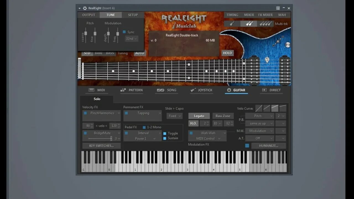
Task: Open plugin settings gear icon in title bar
Action: click(x=85, y=8)
